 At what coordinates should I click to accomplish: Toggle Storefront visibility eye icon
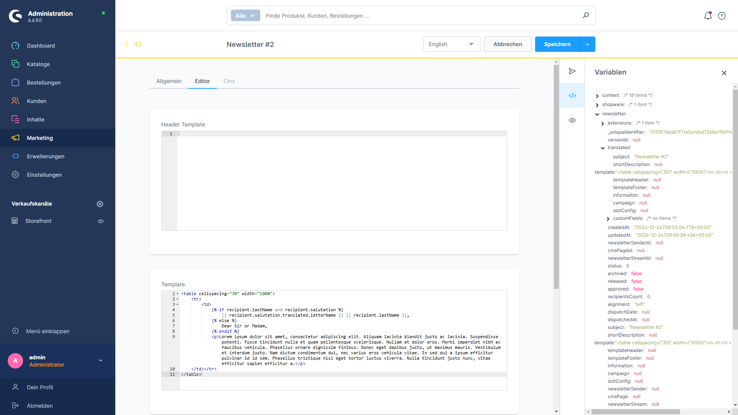pos(101,221)
